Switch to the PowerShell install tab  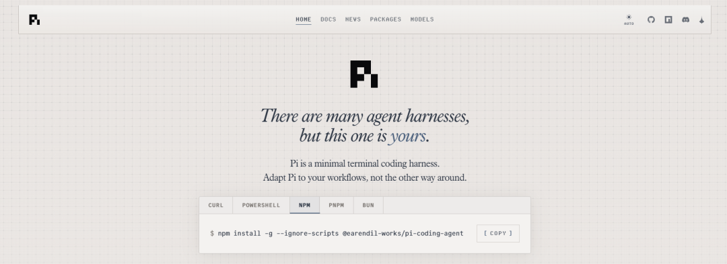261,206
